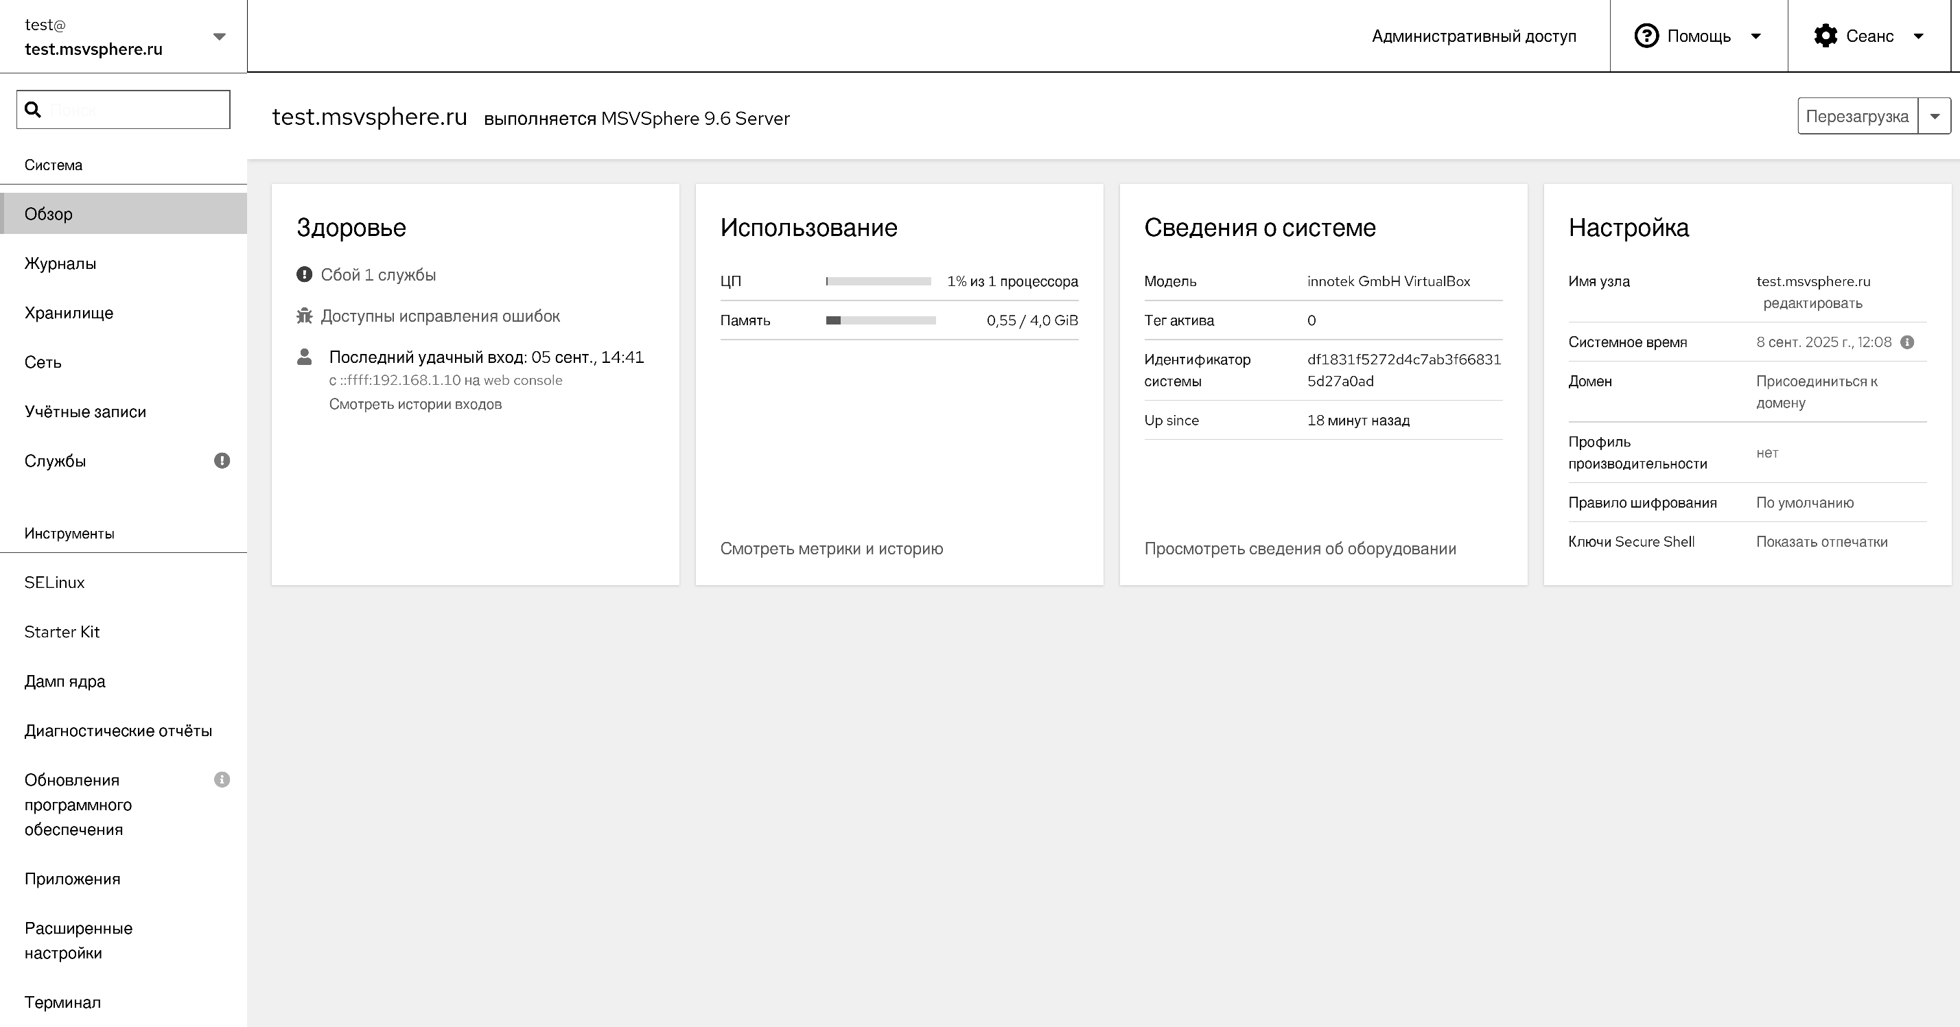Expand the Помощь menu arrow
This screenshot has height=1027, width=1960.
coord(1756,36)
